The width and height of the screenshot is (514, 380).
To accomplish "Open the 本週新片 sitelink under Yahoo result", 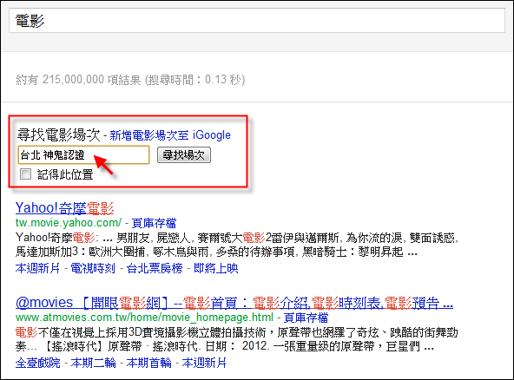I will (x=37, y=268).
